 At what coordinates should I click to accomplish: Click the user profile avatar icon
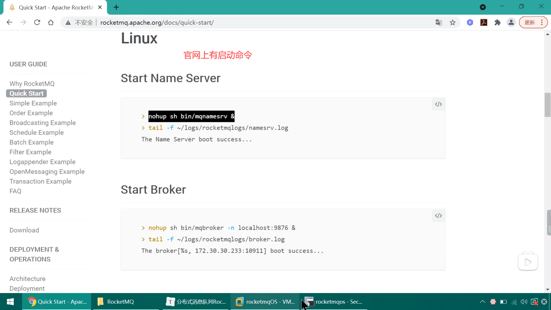(x=511, y=22)
